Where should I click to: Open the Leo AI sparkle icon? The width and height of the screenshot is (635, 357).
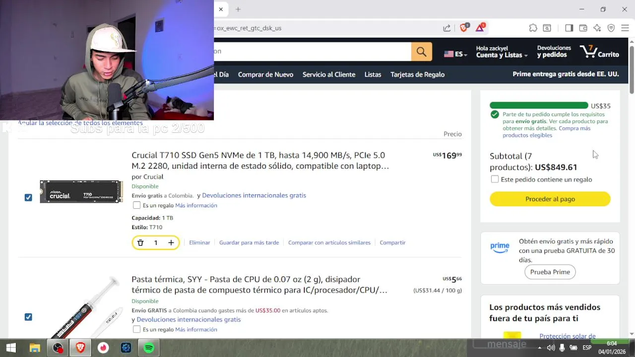597,28
